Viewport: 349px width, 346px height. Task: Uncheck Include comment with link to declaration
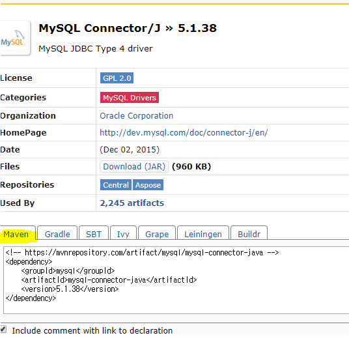(3, 330)
